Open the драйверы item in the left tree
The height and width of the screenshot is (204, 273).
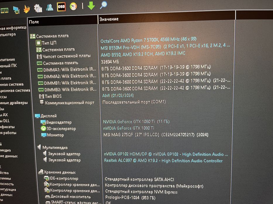pyautogui.click(x=14, y=103)
